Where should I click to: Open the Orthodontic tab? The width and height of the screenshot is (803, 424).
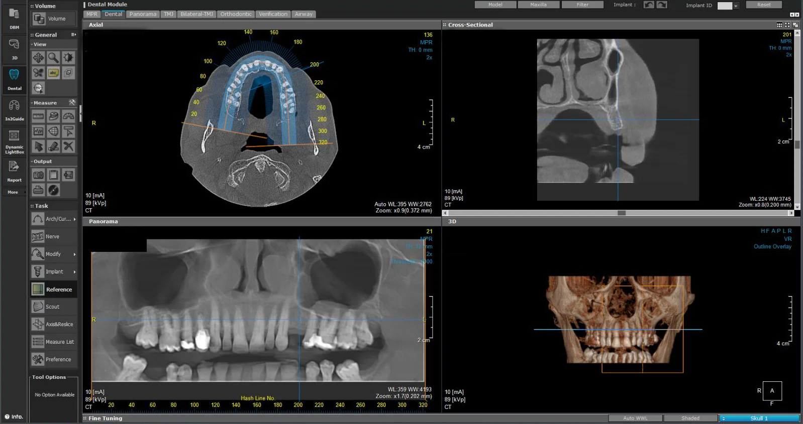pyautogui.click(x=236, y=14)
